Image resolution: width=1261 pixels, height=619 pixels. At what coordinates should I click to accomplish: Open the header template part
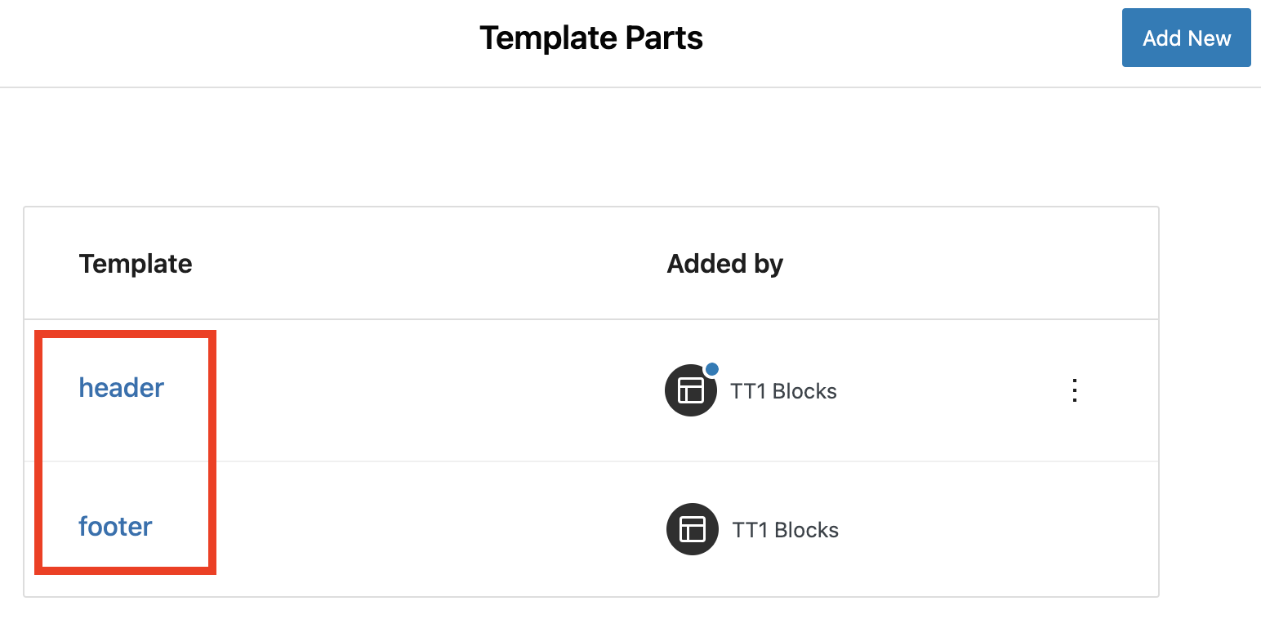(x=121, y=388)
